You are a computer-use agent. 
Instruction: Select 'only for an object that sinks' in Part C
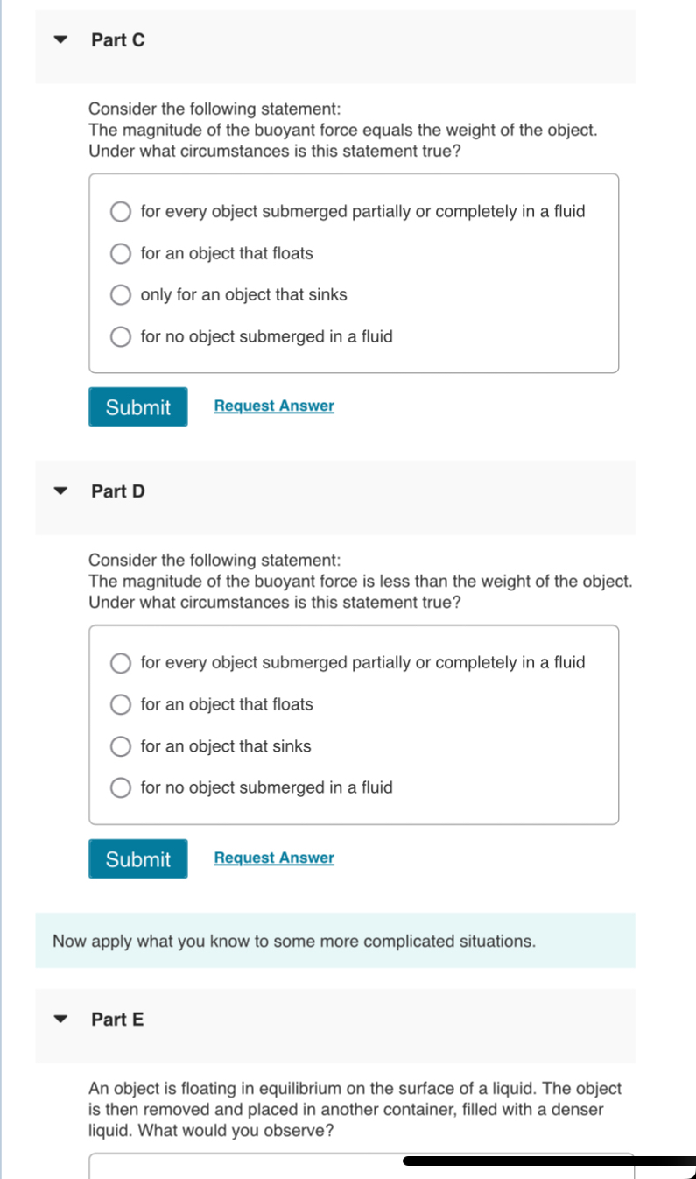point(120,295)
